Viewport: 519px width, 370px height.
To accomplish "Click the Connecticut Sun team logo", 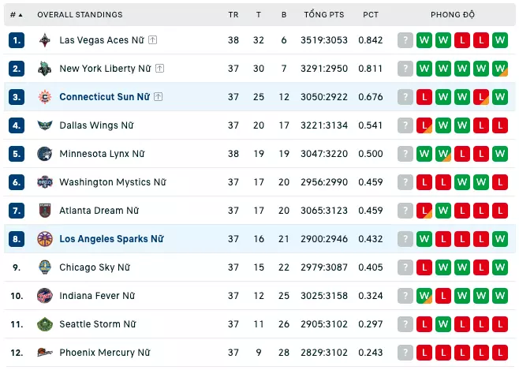I will tap(45, 97).
